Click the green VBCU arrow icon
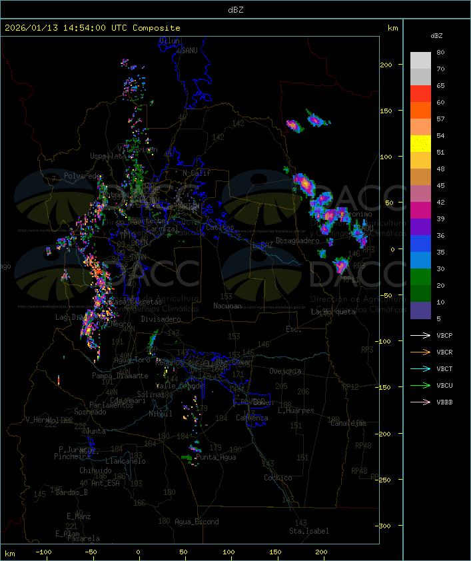 [x=421, y=386]
